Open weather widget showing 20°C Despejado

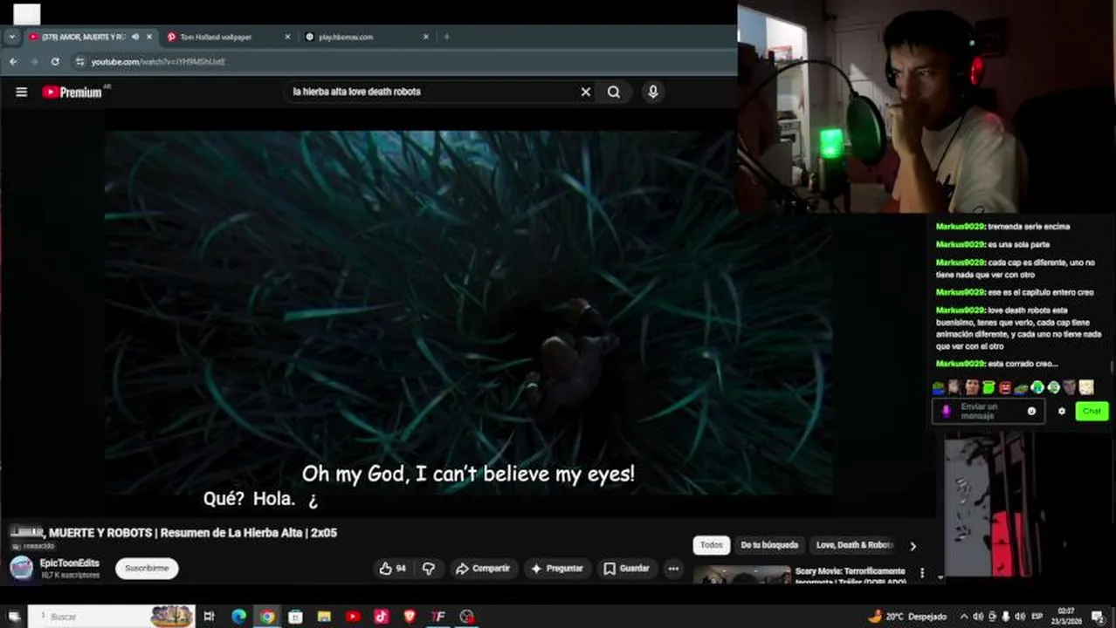pos(907,617)
